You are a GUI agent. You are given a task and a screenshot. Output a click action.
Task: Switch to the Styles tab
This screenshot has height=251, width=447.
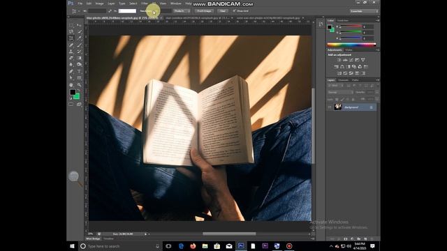349,50
